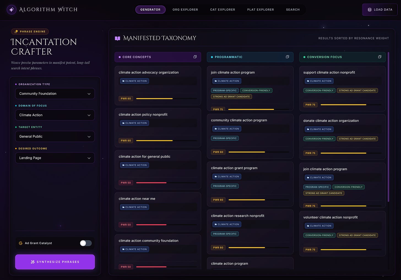Click Program-Specific tag on 'community climate action program'
This screenshot has height=280, width=401.
click(225, 138)
